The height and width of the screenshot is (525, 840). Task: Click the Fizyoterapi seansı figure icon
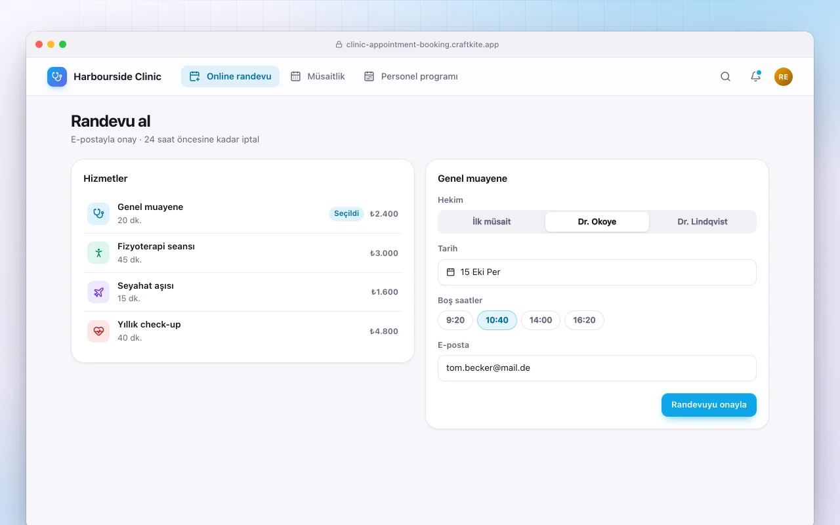point(98,253)
